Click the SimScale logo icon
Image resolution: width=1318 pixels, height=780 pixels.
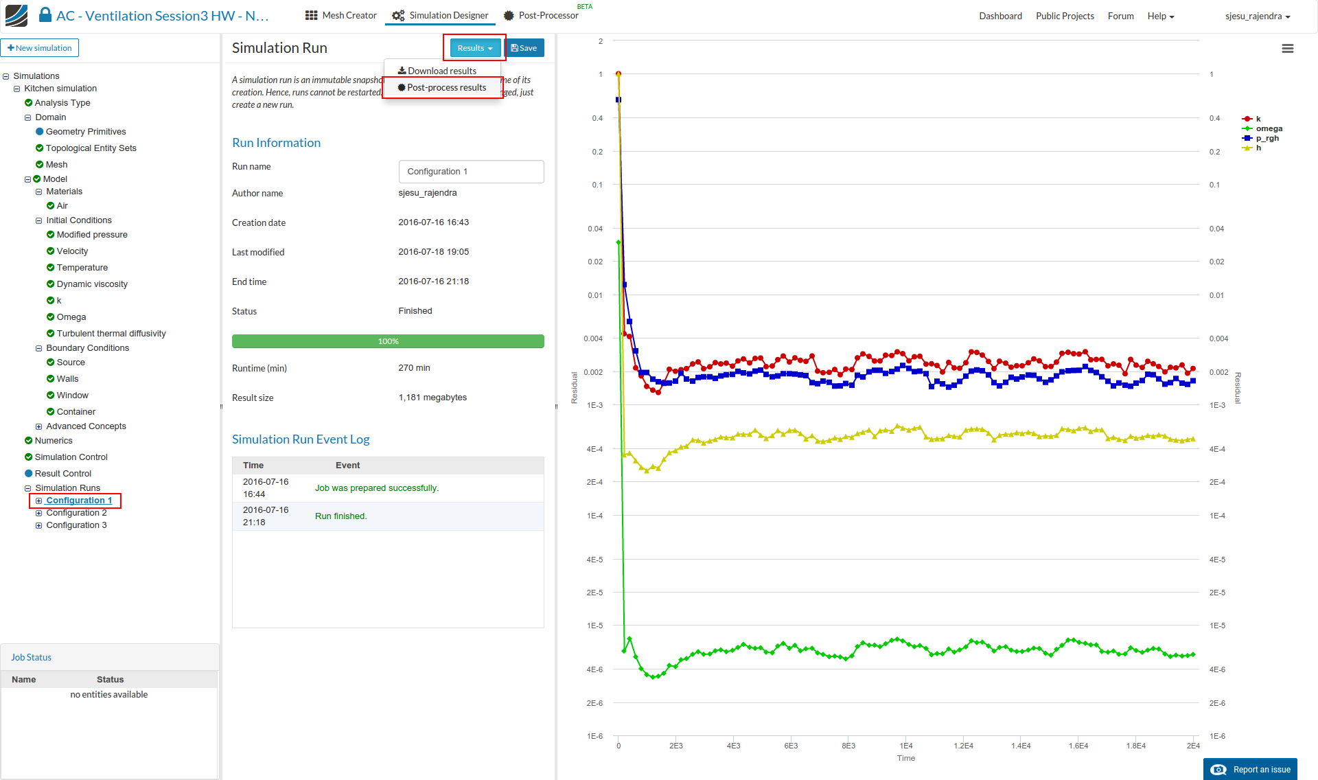pyautogui.click(x=16, y=15)
